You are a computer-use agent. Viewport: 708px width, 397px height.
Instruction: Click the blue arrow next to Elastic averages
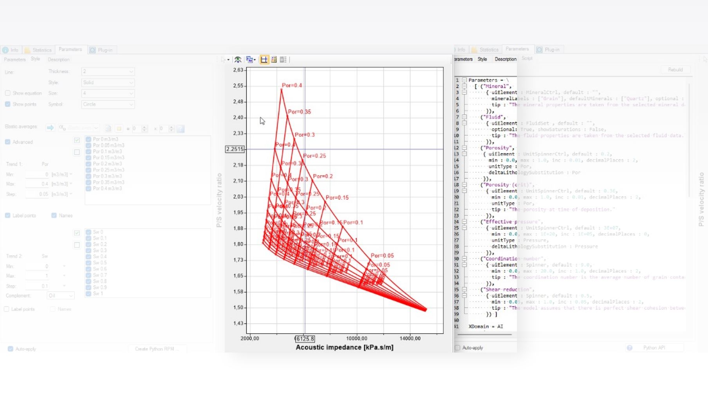coord(50,128)
